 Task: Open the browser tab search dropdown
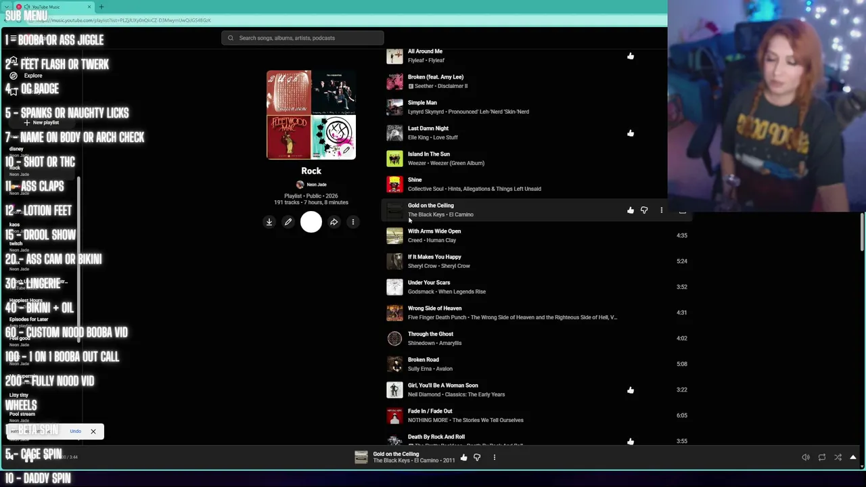point(7,7)
